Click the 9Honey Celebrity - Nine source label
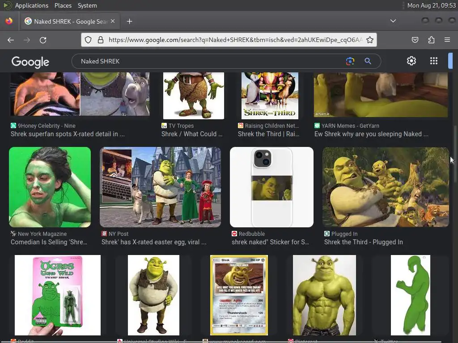The image size is (458, 343). (x=47, y=125)
